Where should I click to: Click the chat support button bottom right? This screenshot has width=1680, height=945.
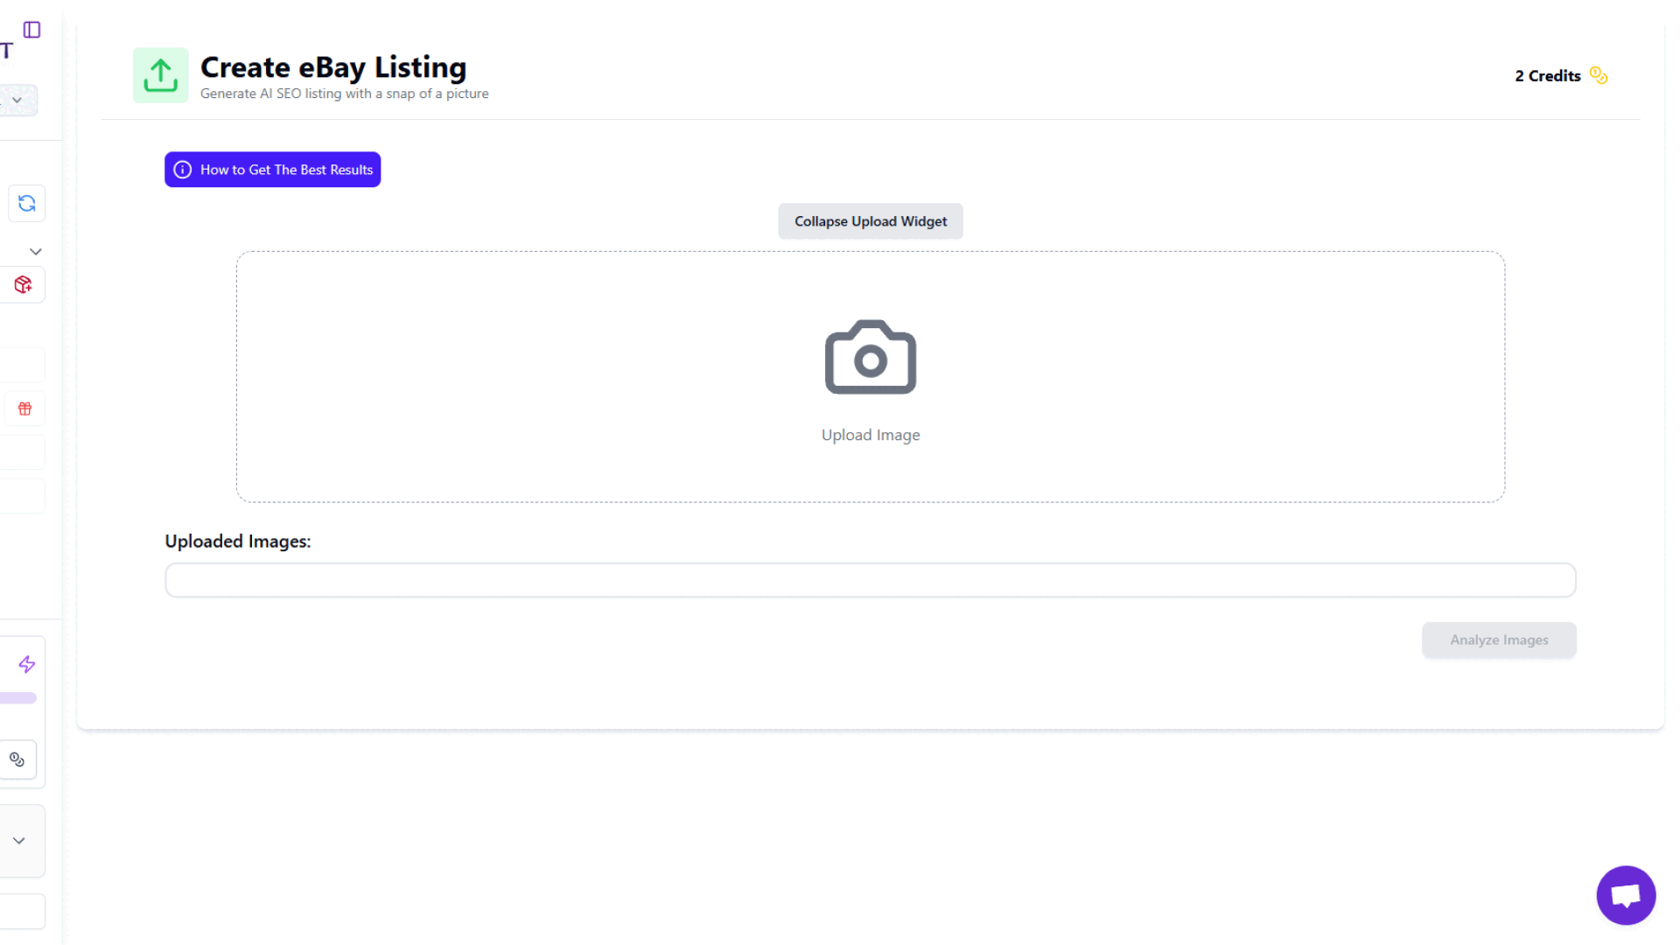1626,894
